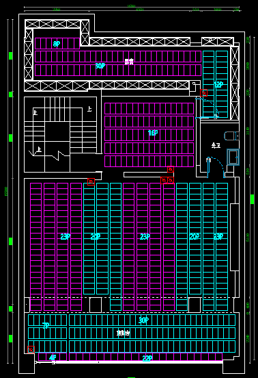
Task: Select the single red symbol below the 16P block
Action: click(x=171, y=169)
